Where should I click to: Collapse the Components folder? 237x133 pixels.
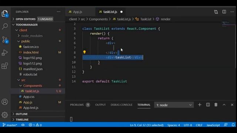38,86
